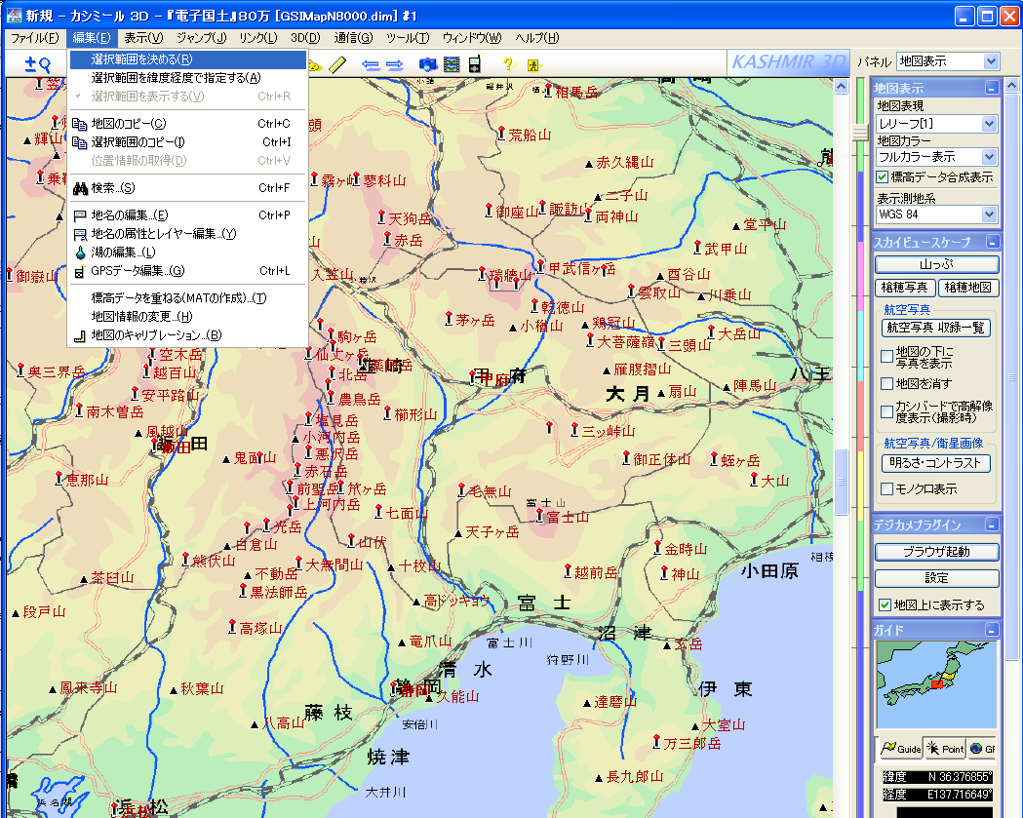The image size is (1023, 818).
Task: Toggle 標高データ合成表示 checkbox
Action: click(882, 177)
